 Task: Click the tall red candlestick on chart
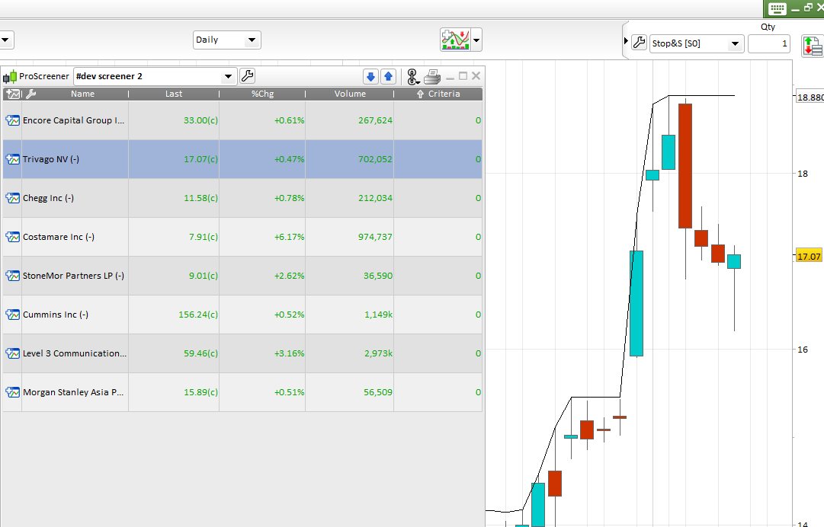coord(685,166)
